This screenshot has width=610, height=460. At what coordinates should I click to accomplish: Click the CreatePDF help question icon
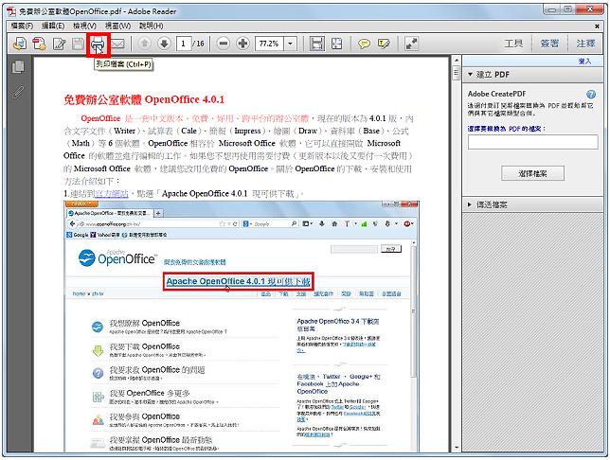pyautogui.click(x=591, y=94)
